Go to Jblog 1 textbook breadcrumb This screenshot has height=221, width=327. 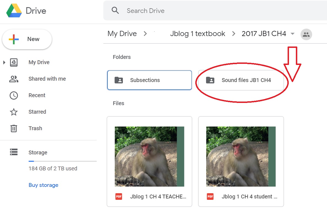(198, 34)
